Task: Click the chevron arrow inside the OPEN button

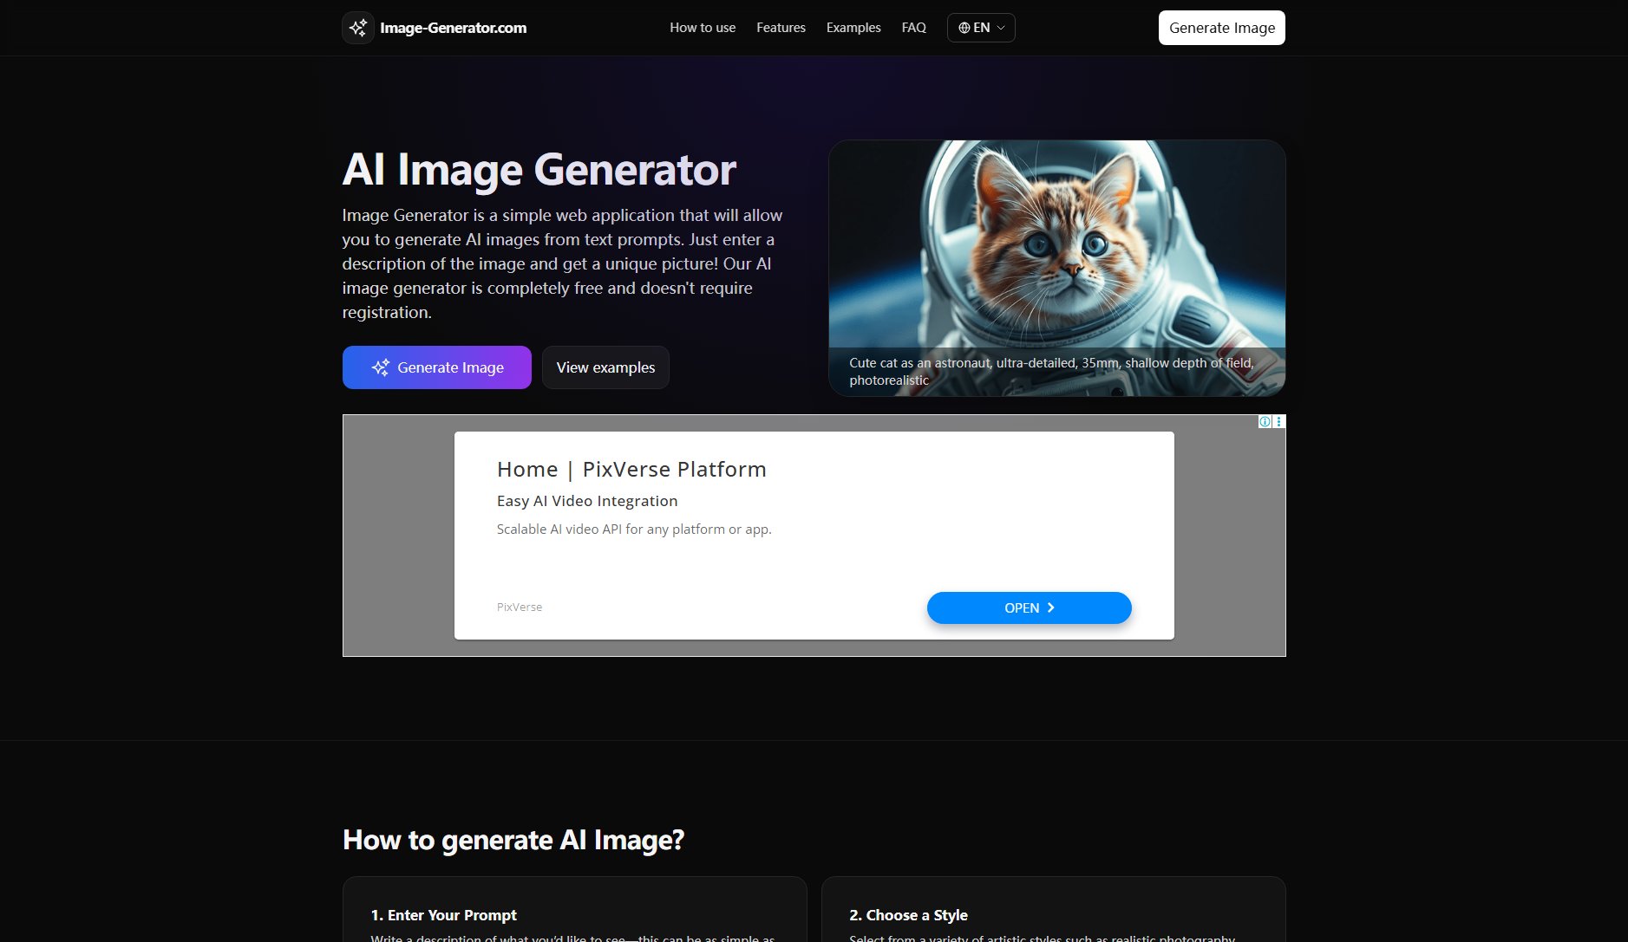Action: pyautogui.click(x=1050, y=607)
